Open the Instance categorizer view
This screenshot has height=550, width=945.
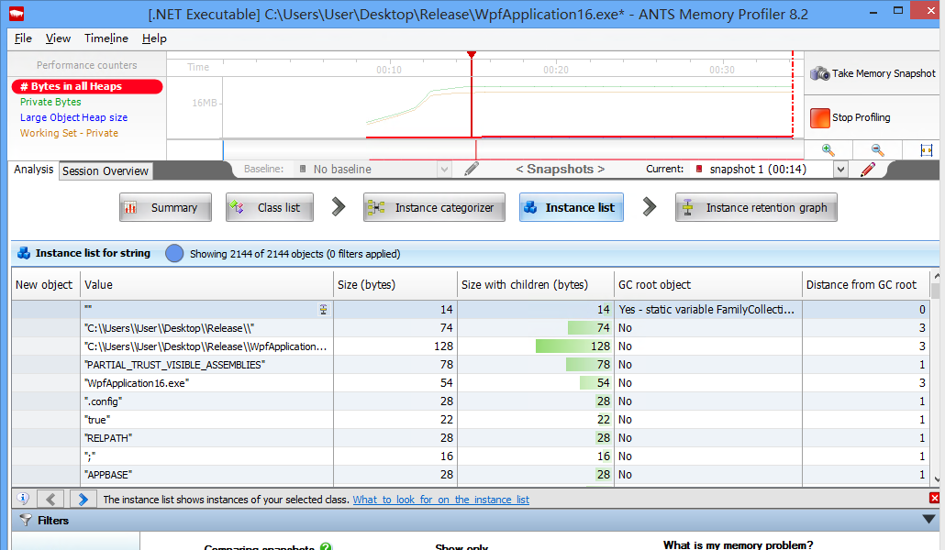pyautogui.click(x=434, y=207)
